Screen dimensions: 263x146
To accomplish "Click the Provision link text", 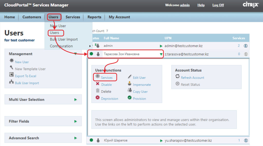I will [139, 99].
